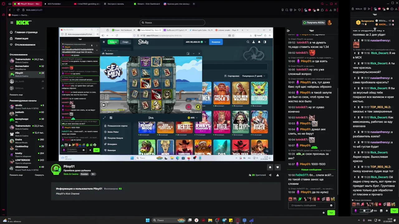Open emoji picker in main chat input
Viewport: 399px width, 224px height.
click(331, 205)
